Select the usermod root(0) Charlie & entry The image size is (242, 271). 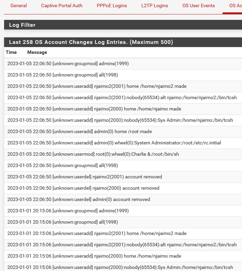(x=123, y=154)
